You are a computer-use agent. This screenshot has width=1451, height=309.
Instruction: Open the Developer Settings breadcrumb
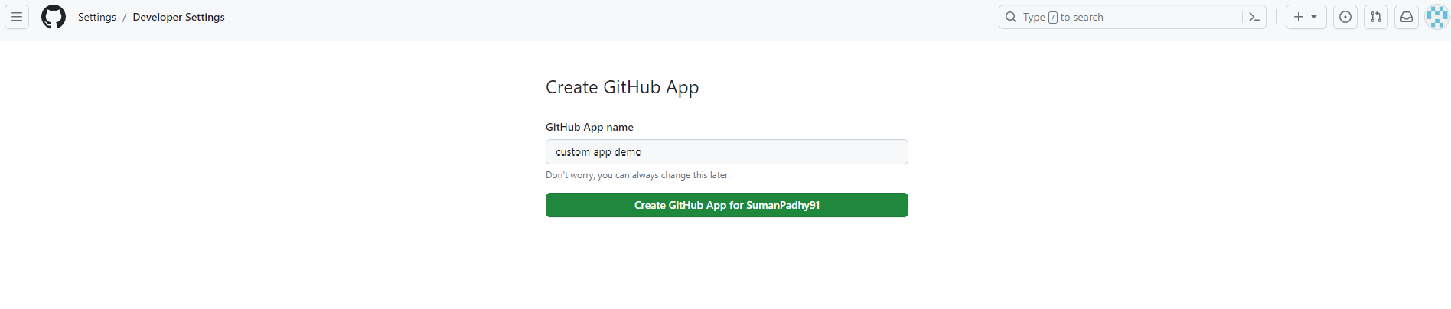point(178,17)
